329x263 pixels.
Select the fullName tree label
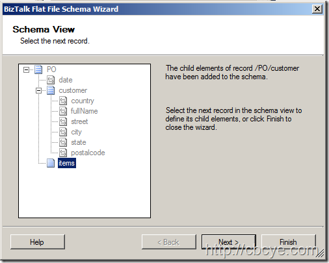tap(85, 111)
